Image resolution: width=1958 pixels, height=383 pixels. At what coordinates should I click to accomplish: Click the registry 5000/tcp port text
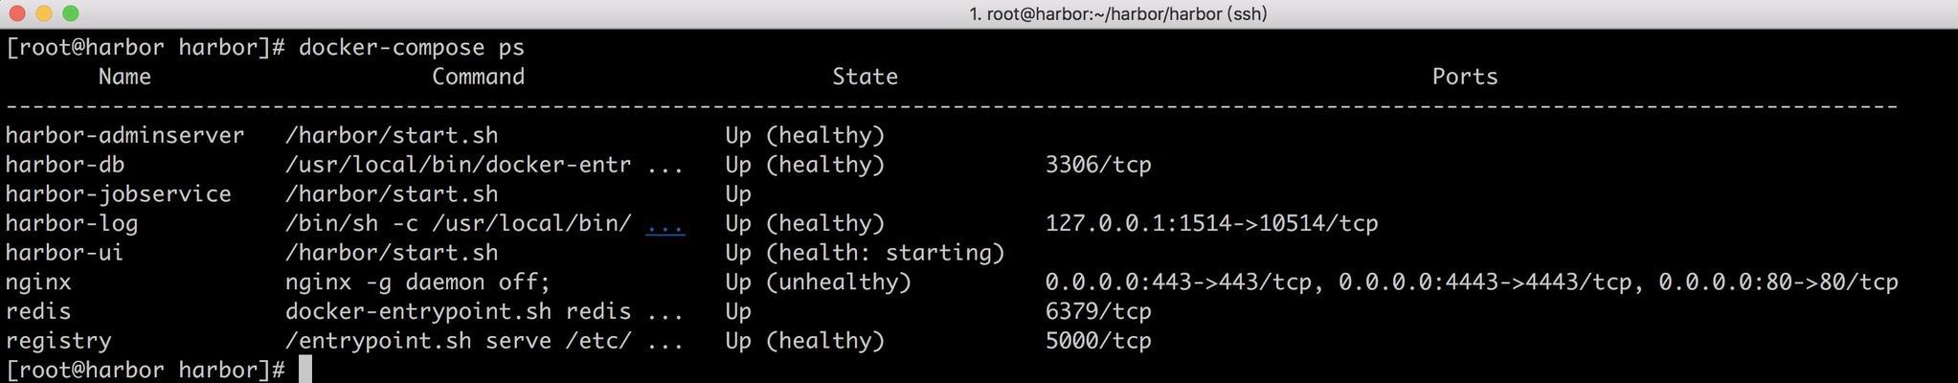[1098, 341]
